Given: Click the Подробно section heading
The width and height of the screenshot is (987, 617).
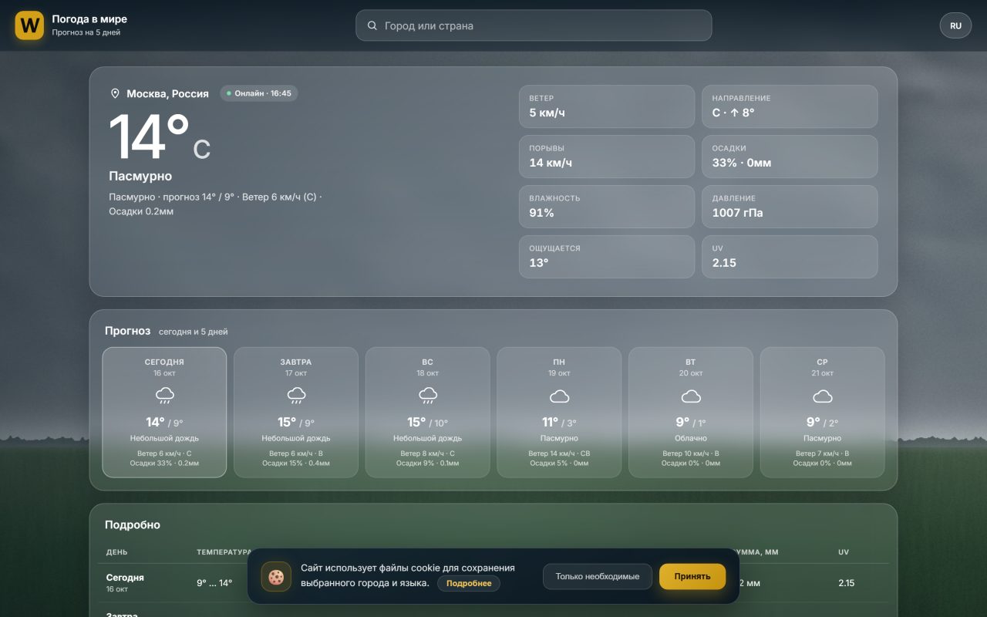Looking at the screenshot, I should [x=133, y=524].
